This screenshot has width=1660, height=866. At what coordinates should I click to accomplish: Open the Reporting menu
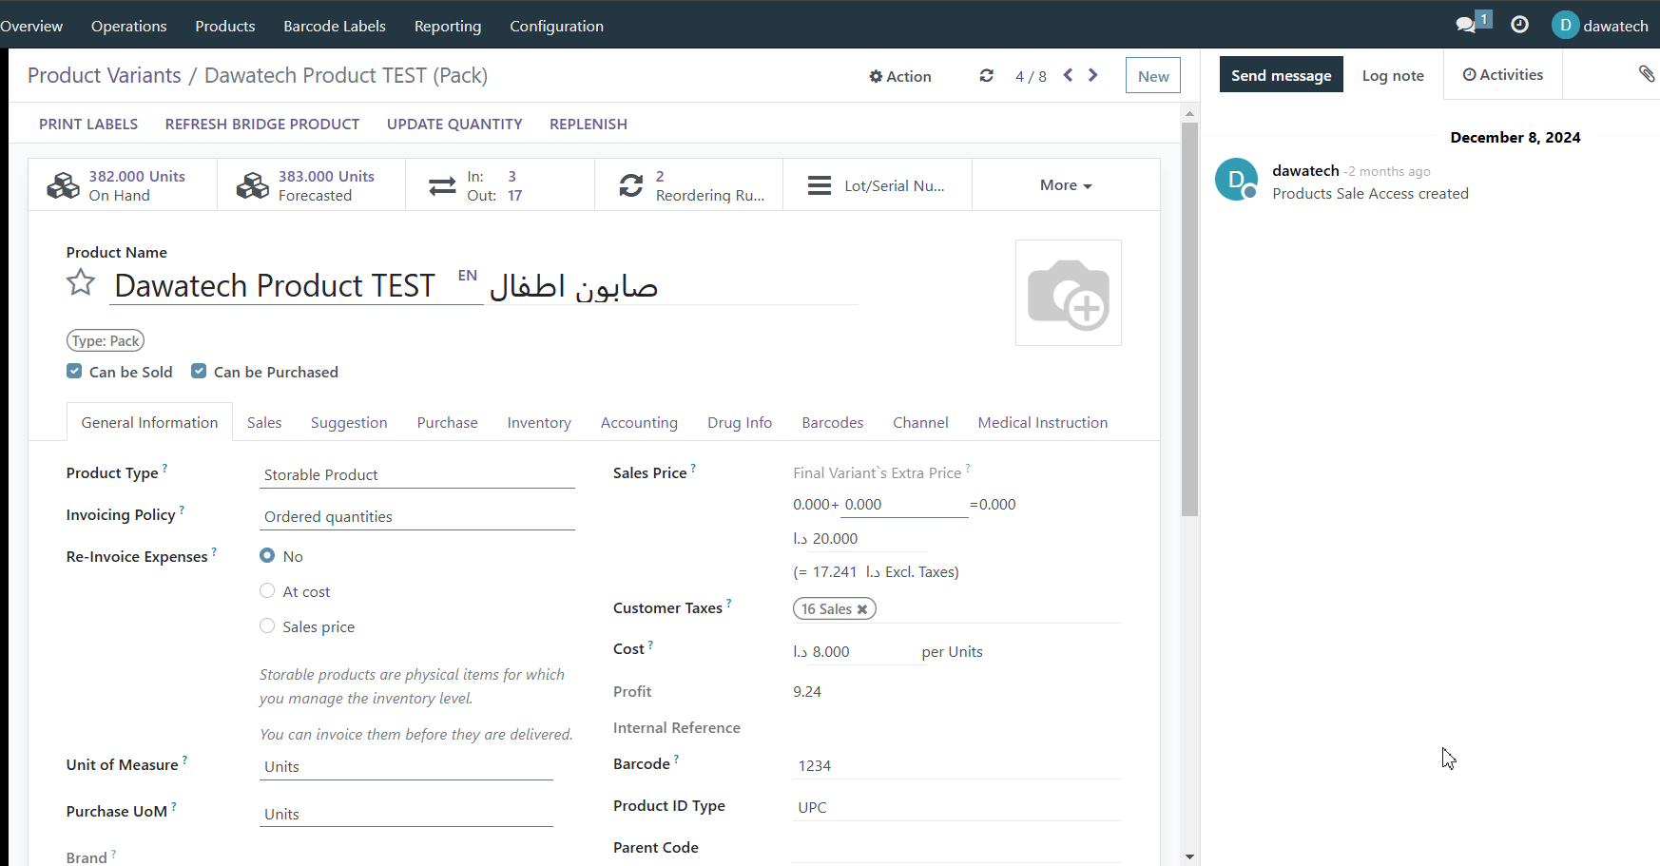click(448, 26)
